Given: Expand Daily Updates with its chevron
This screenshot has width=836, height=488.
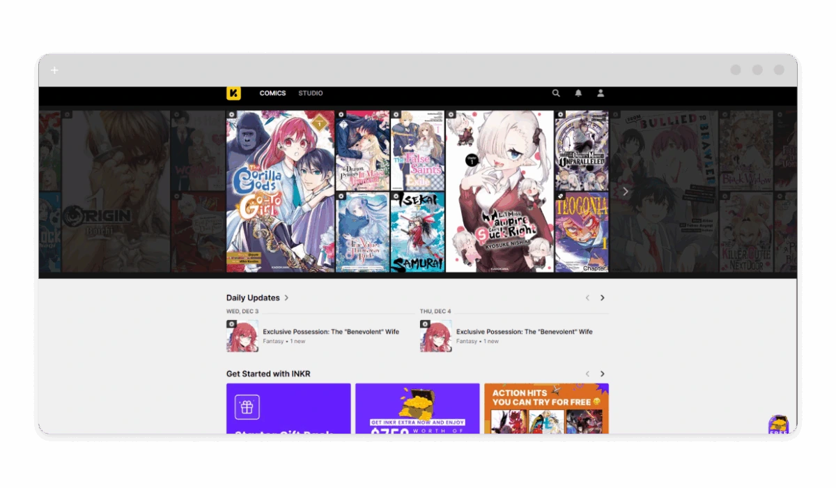Looking at the screenshot, I should [x=286, y=298].
